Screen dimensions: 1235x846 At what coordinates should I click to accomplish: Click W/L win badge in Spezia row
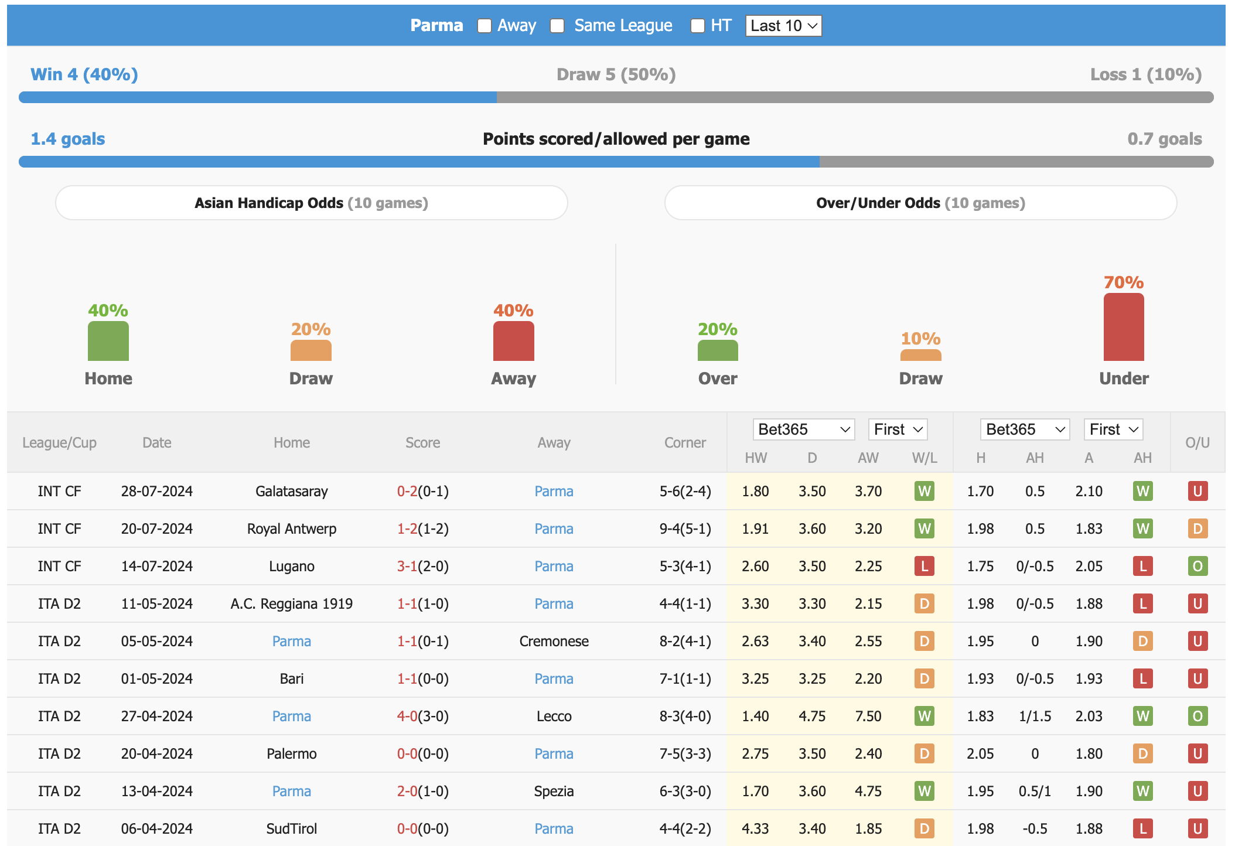click(x=924, y=791)
